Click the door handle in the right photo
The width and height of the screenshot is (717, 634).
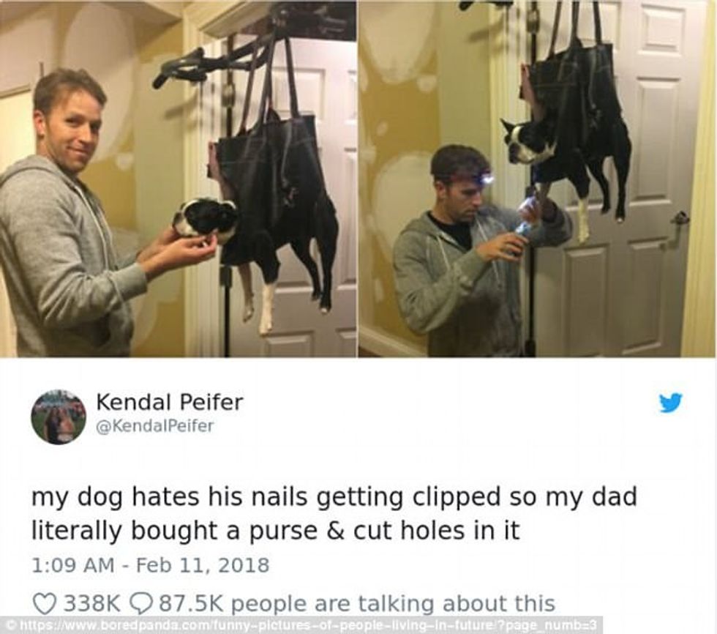click(x=677, y=225)
